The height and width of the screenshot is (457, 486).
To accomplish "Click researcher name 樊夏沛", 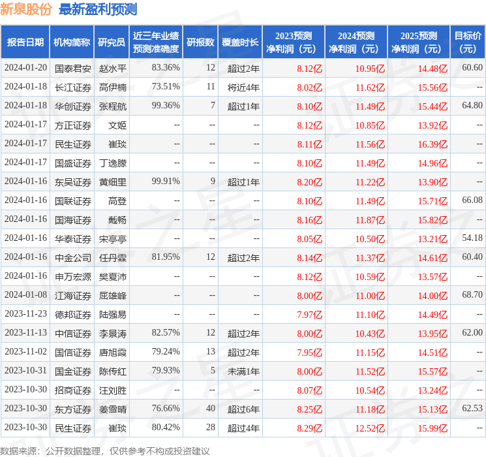I will (113, 277).
